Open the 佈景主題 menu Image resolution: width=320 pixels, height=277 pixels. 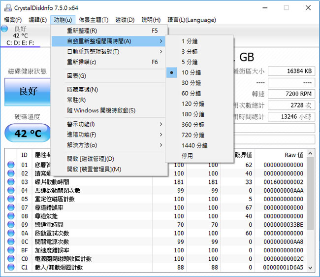(x=94, y=20)
